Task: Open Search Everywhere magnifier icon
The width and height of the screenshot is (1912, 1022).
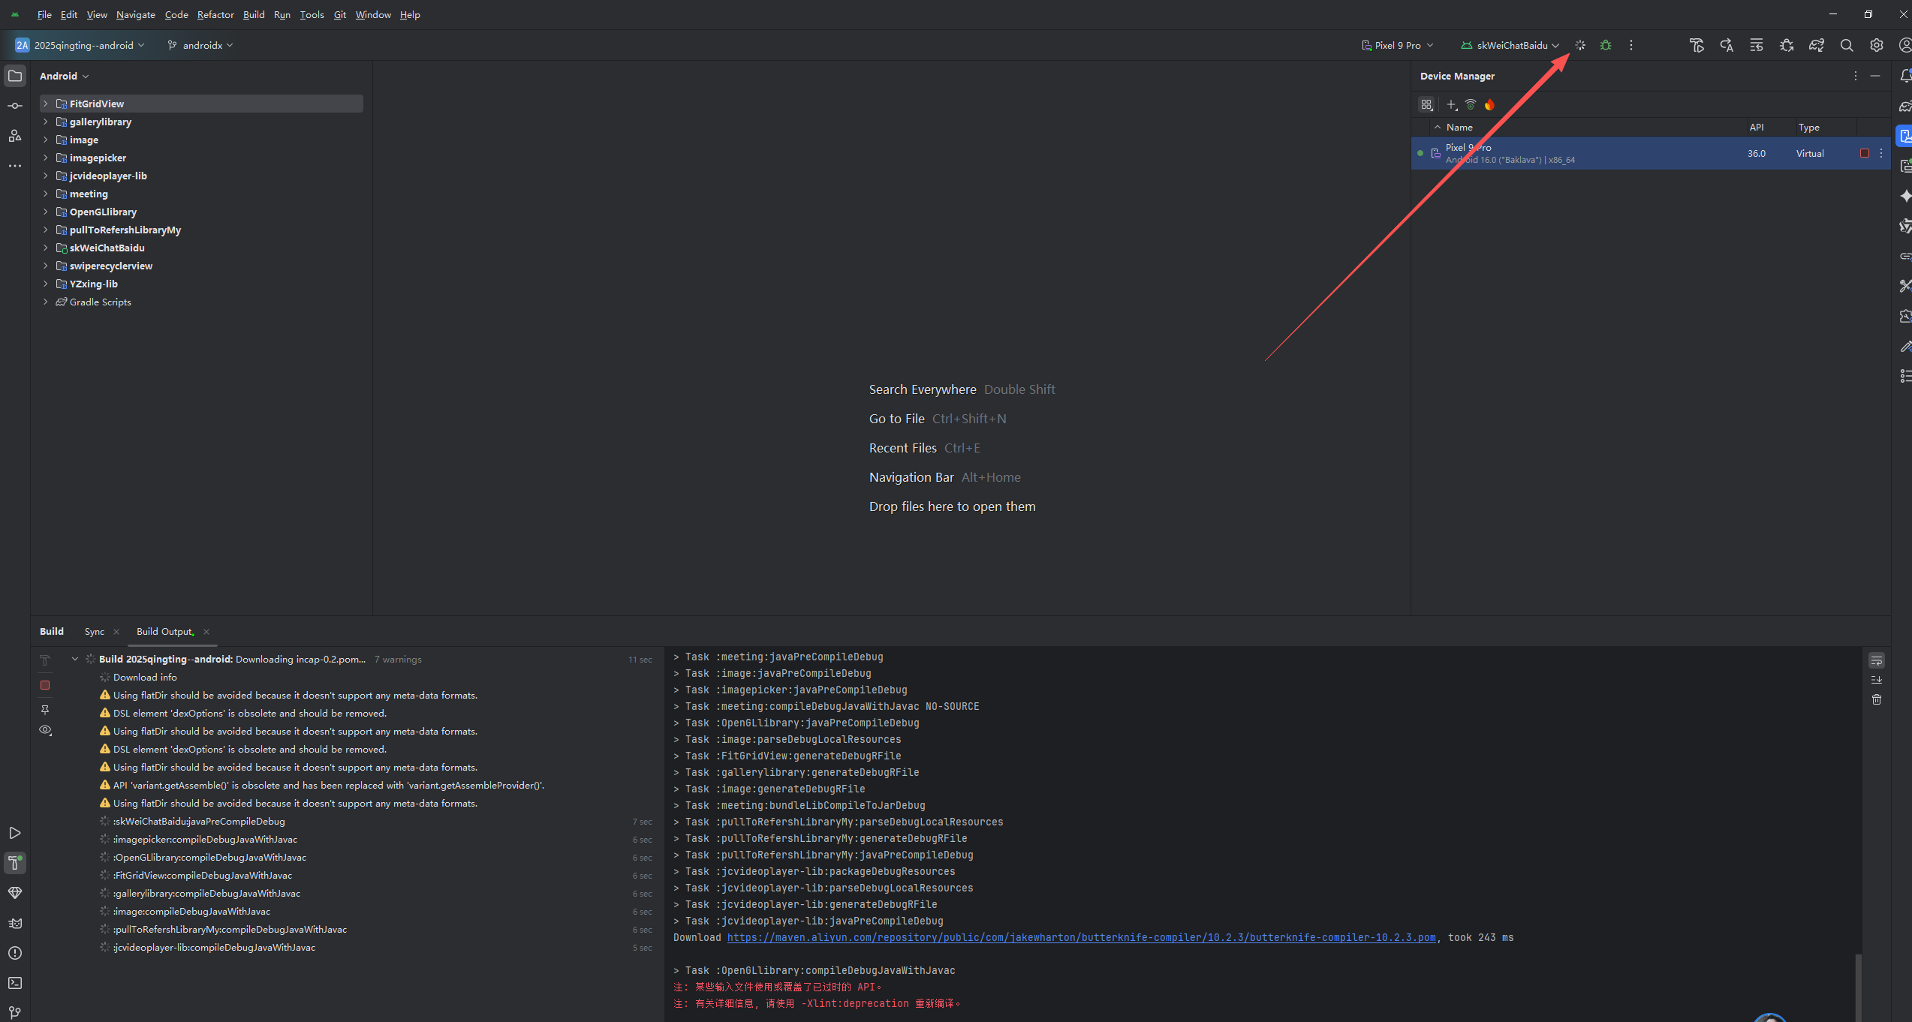Action: 1847,45
